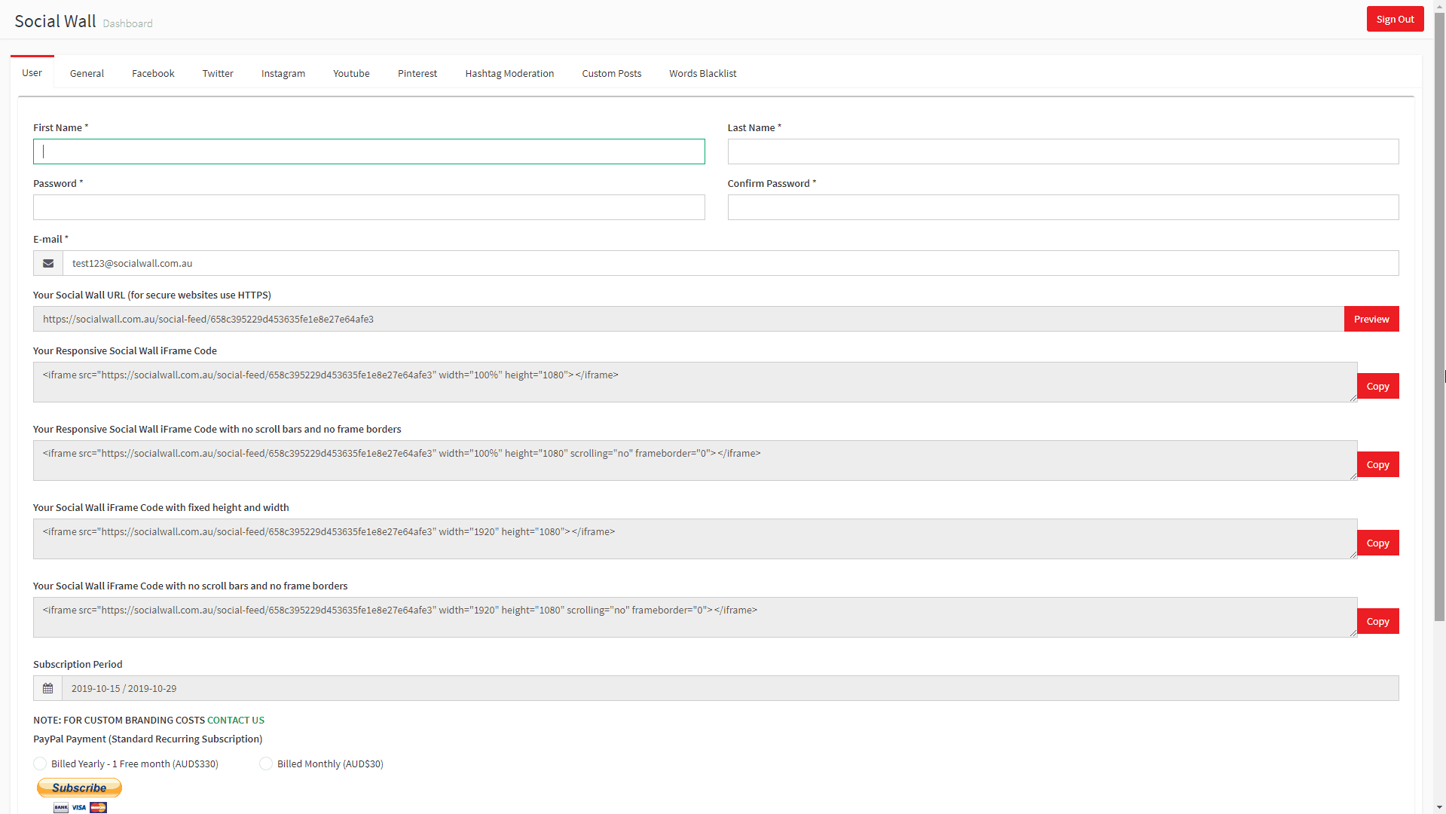Viewport: 1446px width, 814px height.
Task: Go to the Hashtag Moderation tab
Action: [509, 73]
